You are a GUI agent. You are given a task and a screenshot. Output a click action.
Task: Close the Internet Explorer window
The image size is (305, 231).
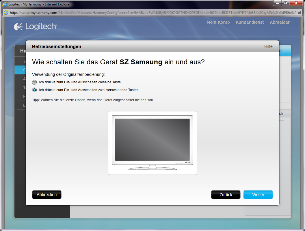(x=296, y=3)
